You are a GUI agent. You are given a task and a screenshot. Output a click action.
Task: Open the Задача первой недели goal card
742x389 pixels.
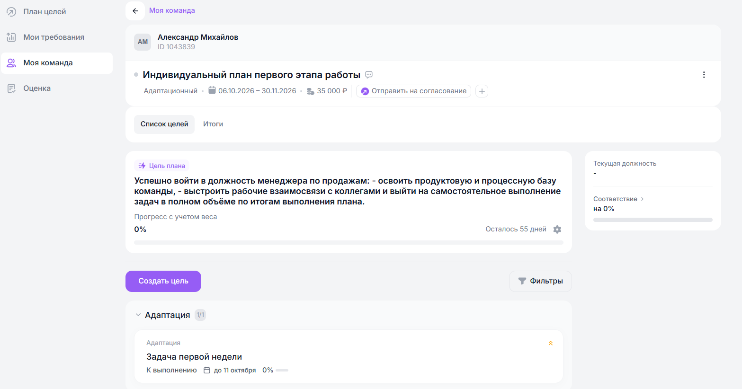tap(349, 356)
